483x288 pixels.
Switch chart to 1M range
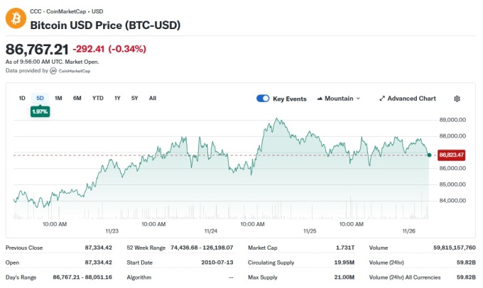(x=58, y=98)
